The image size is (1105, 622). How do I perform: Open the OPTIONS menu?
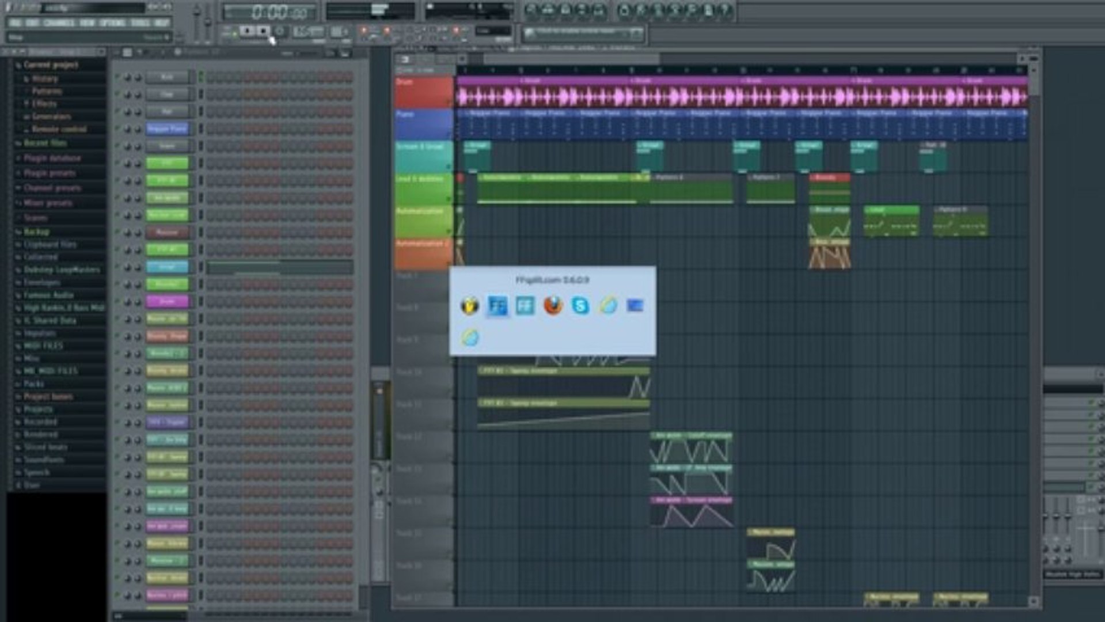(x=112, y=22)
